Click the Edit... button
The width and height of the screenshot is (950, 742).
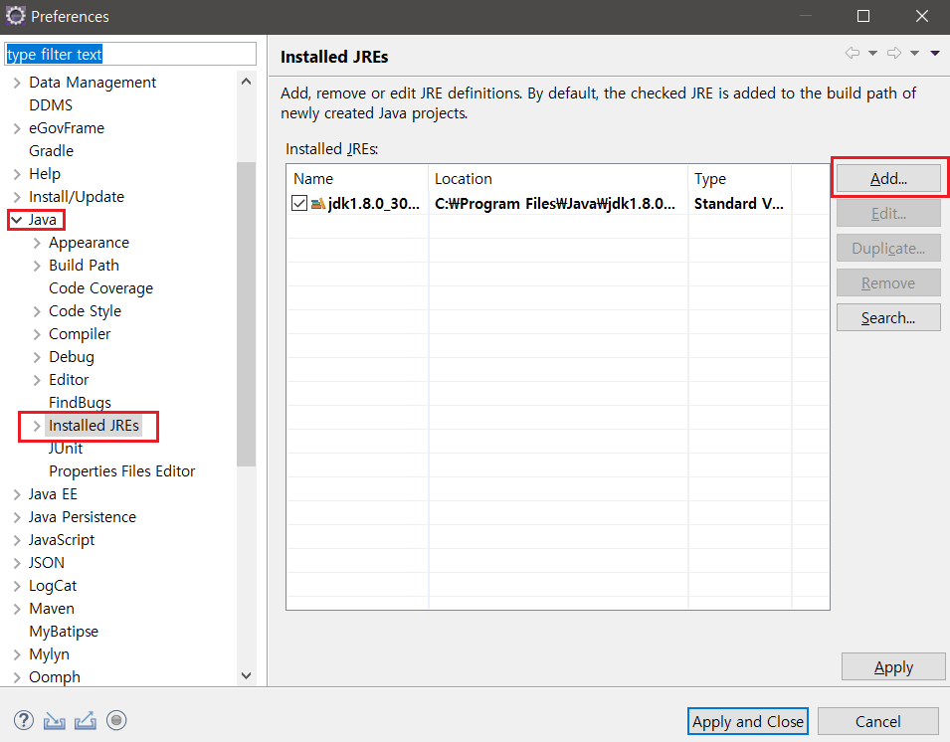click(x=888, y=213)
